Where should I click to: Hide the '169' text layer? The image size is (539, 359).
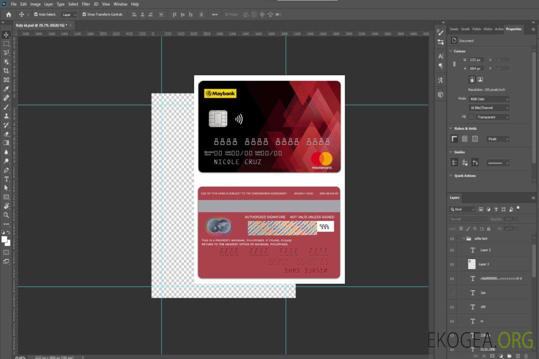452,307
